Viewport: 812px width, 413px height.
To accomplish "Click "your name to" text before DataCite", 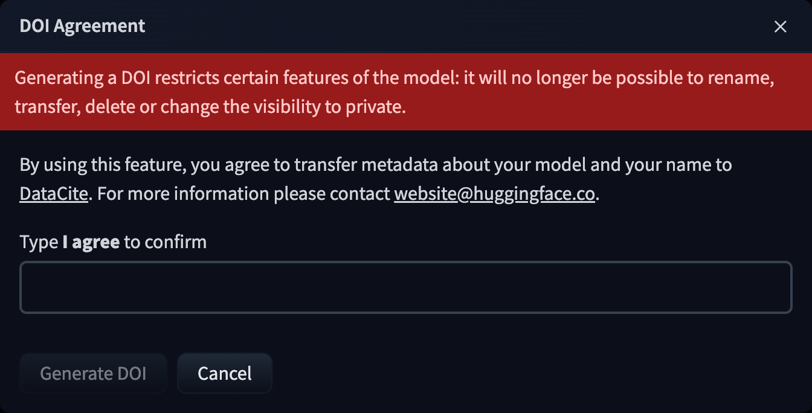I will 678,165.
